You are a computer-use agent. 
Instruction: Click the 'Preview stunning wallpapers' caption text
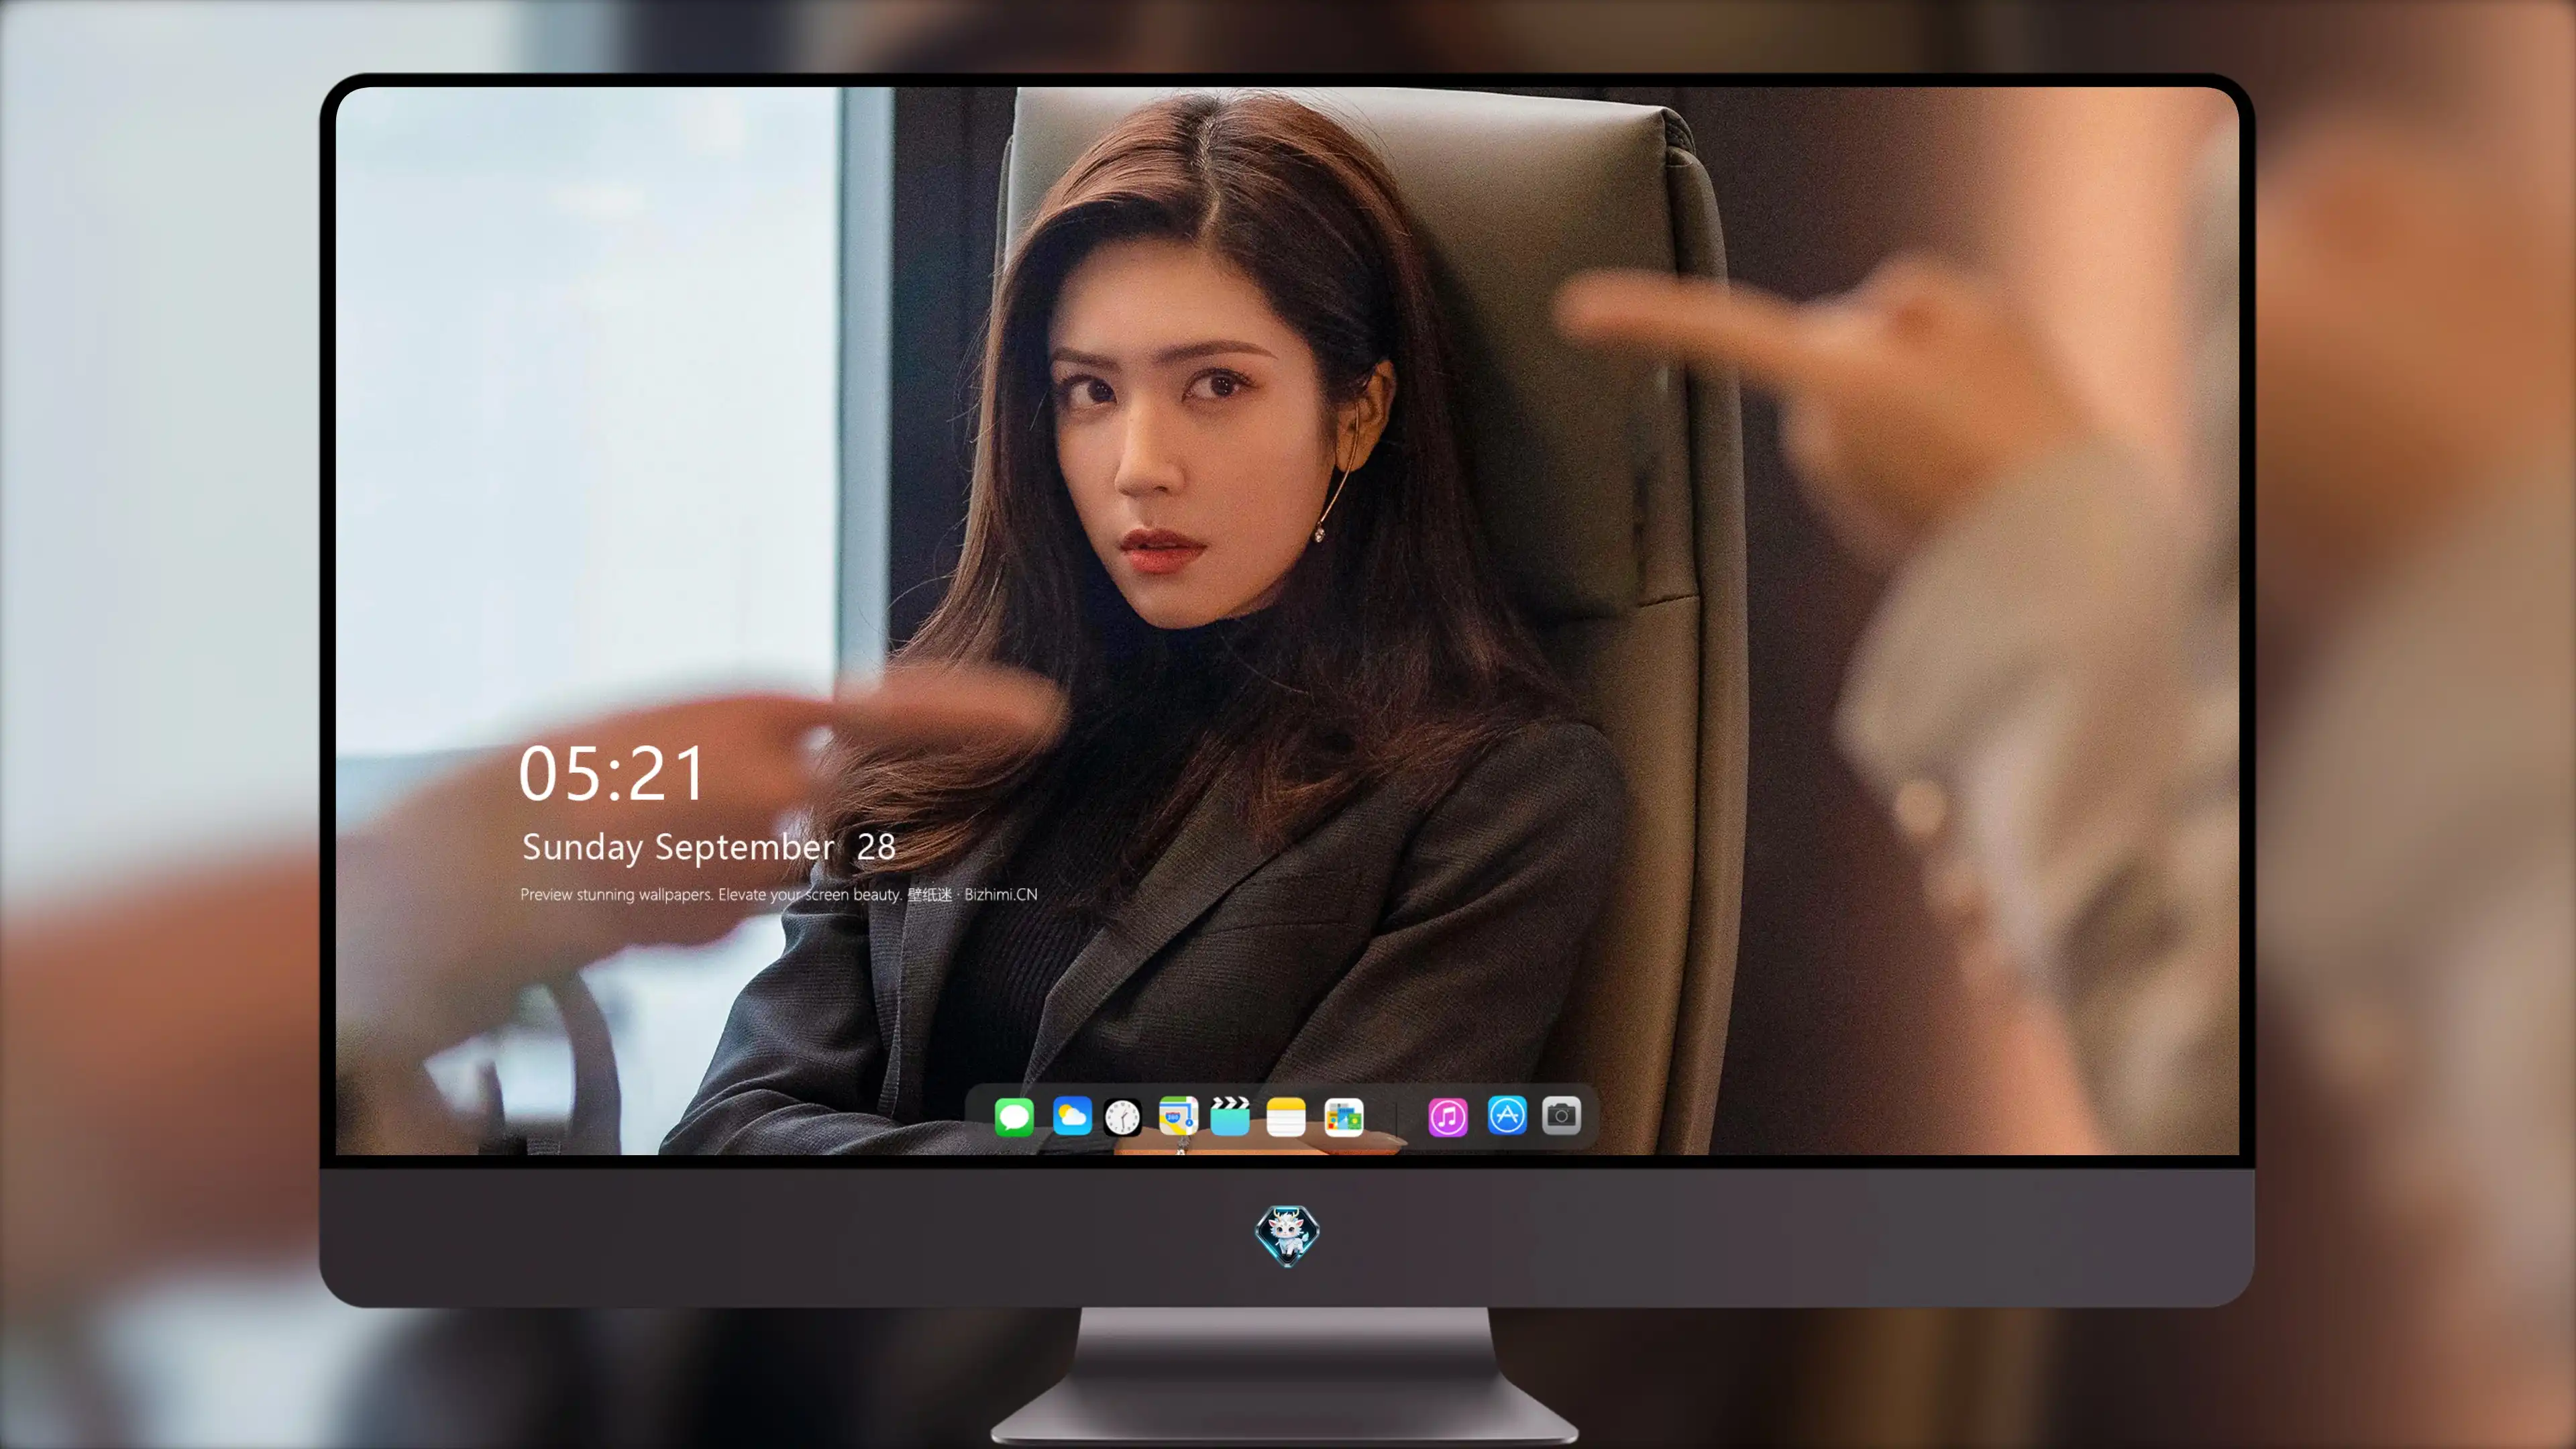pyautogui.click(x=779, y=894)
